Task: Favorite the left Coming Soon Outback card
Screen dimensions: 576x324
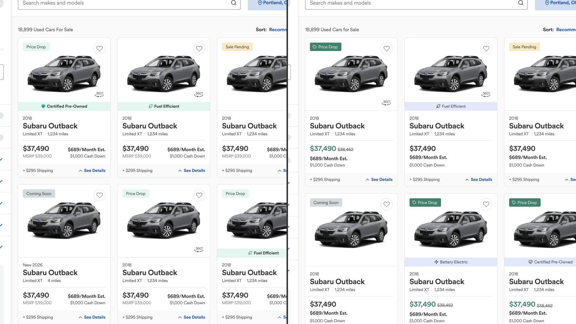Action: (x=100, y=195)
